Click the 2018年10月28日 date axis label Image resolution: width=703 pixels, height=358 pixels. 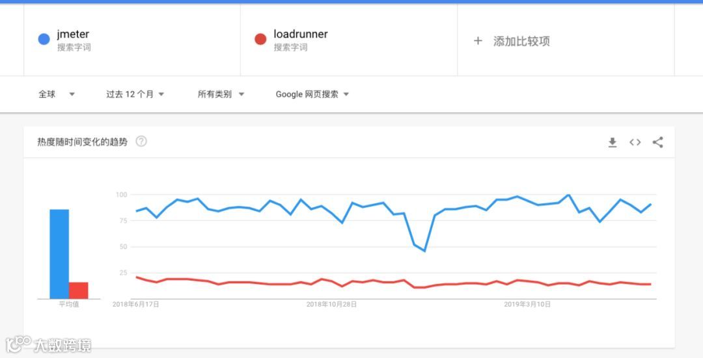coord(331,304)
